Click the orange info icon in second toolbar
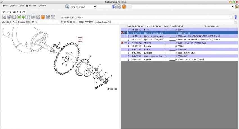This screenshot has height=129, width=239. [x=43, y=17]
